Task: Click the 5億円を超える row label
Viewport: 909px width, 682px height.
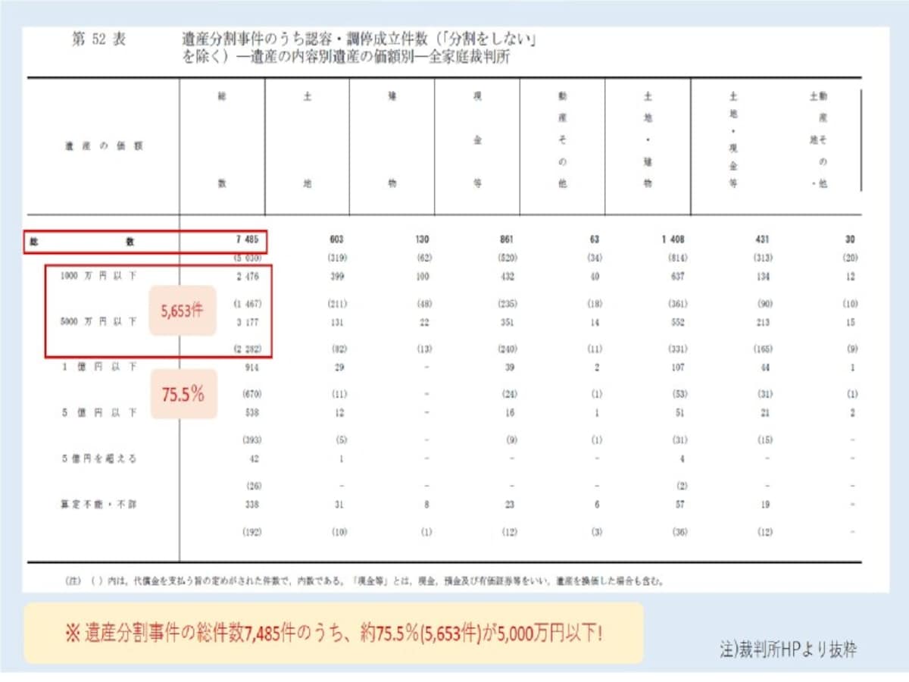Action: coord(101,459)
